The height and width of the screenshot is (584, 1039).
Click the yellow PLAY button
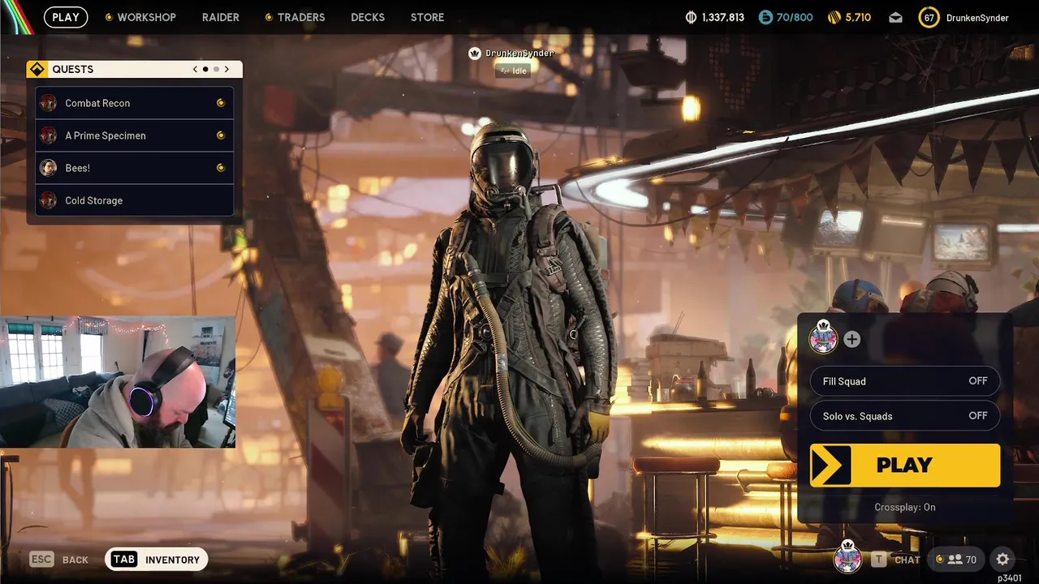905,465
